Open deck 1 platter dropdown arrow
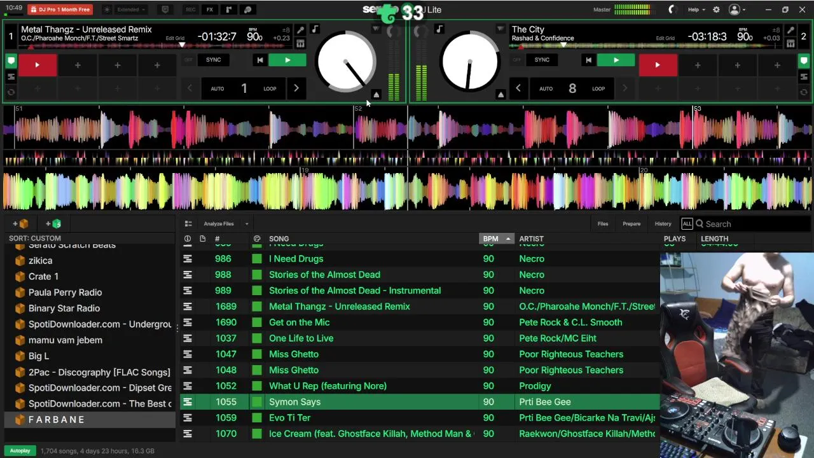The height and width of the screenshot is (458, 814). click(376, 29)
